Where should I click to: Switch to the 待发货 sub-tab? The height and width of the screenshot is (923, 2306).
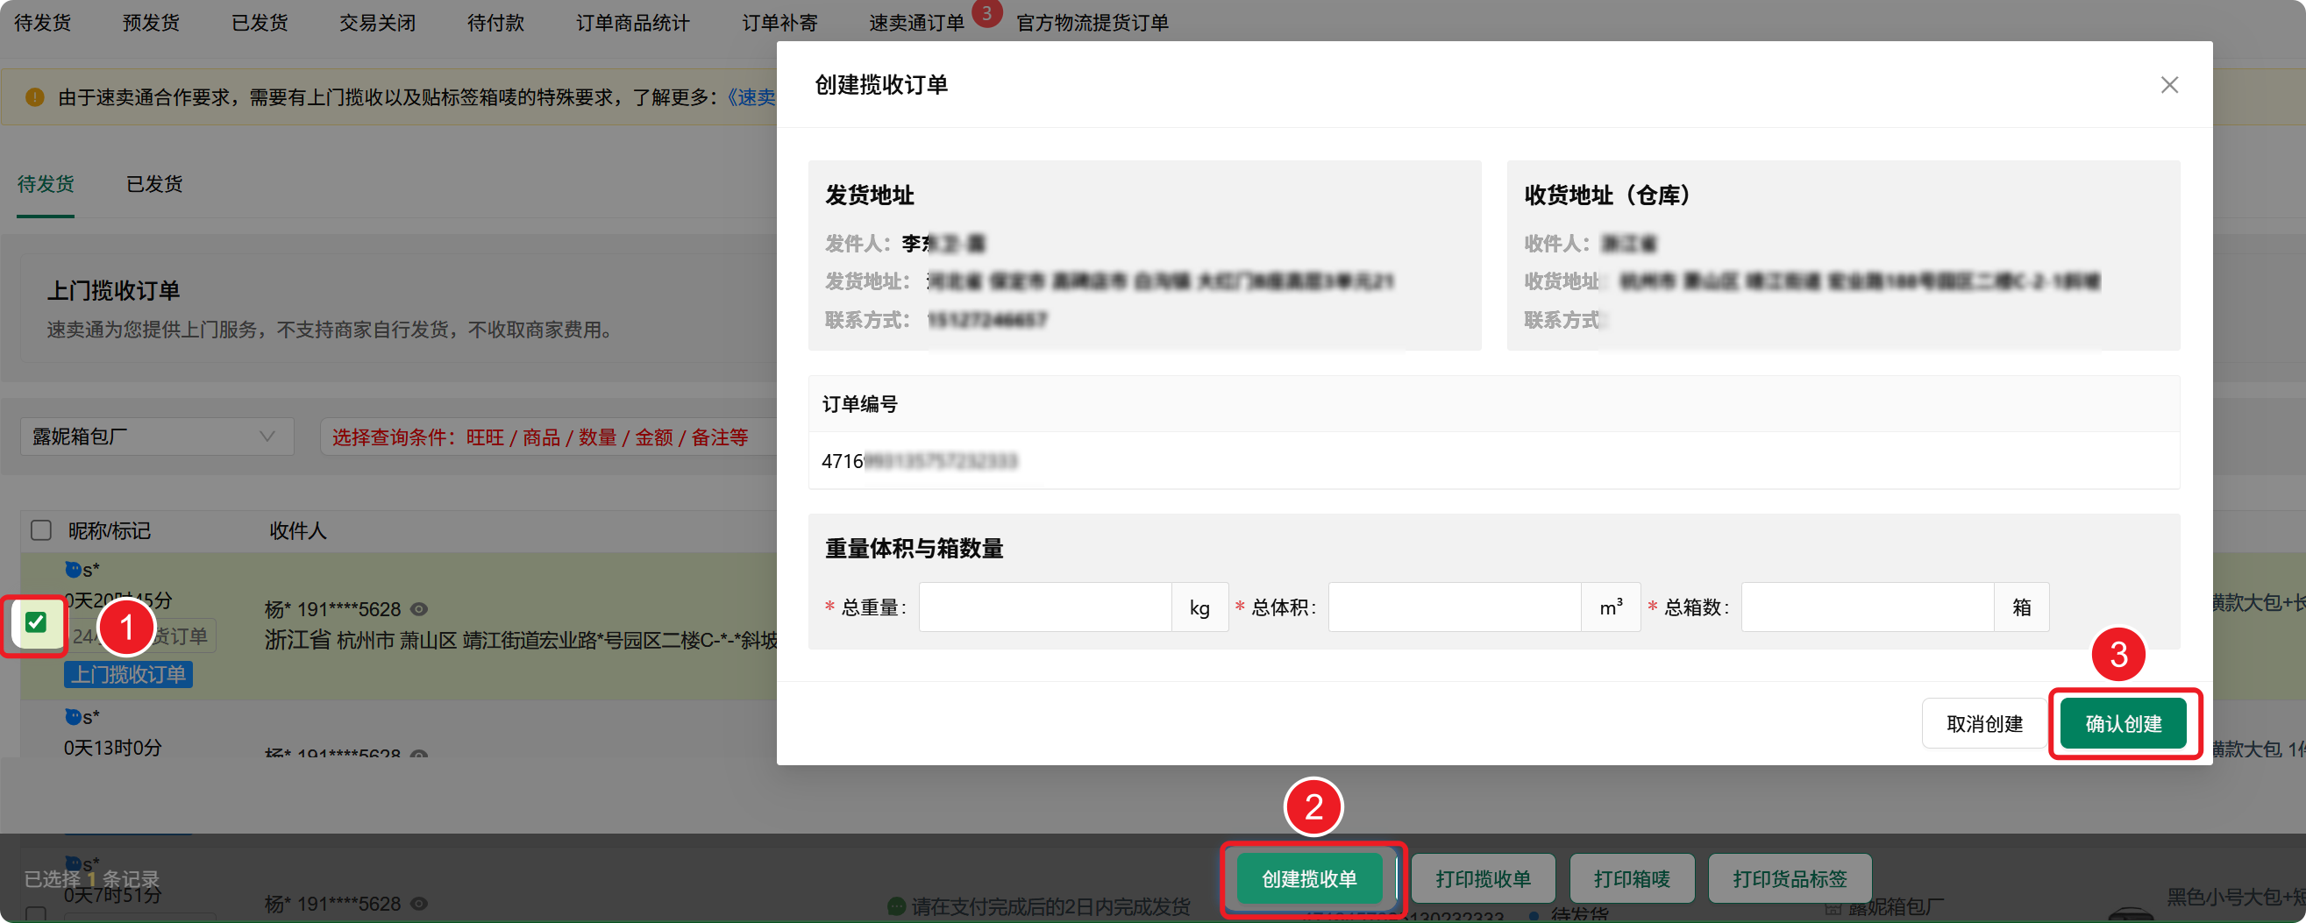[x=46, y=183]
